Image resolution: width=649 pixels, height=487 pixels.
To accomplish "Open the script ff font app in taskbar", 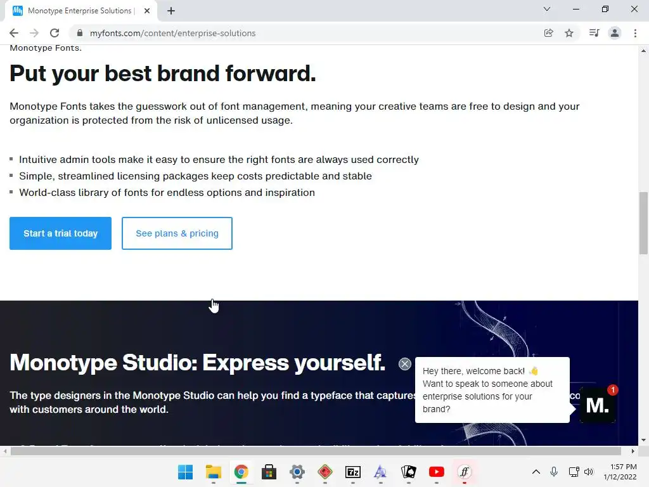I will pyautogui.click(x=465, y=472).
